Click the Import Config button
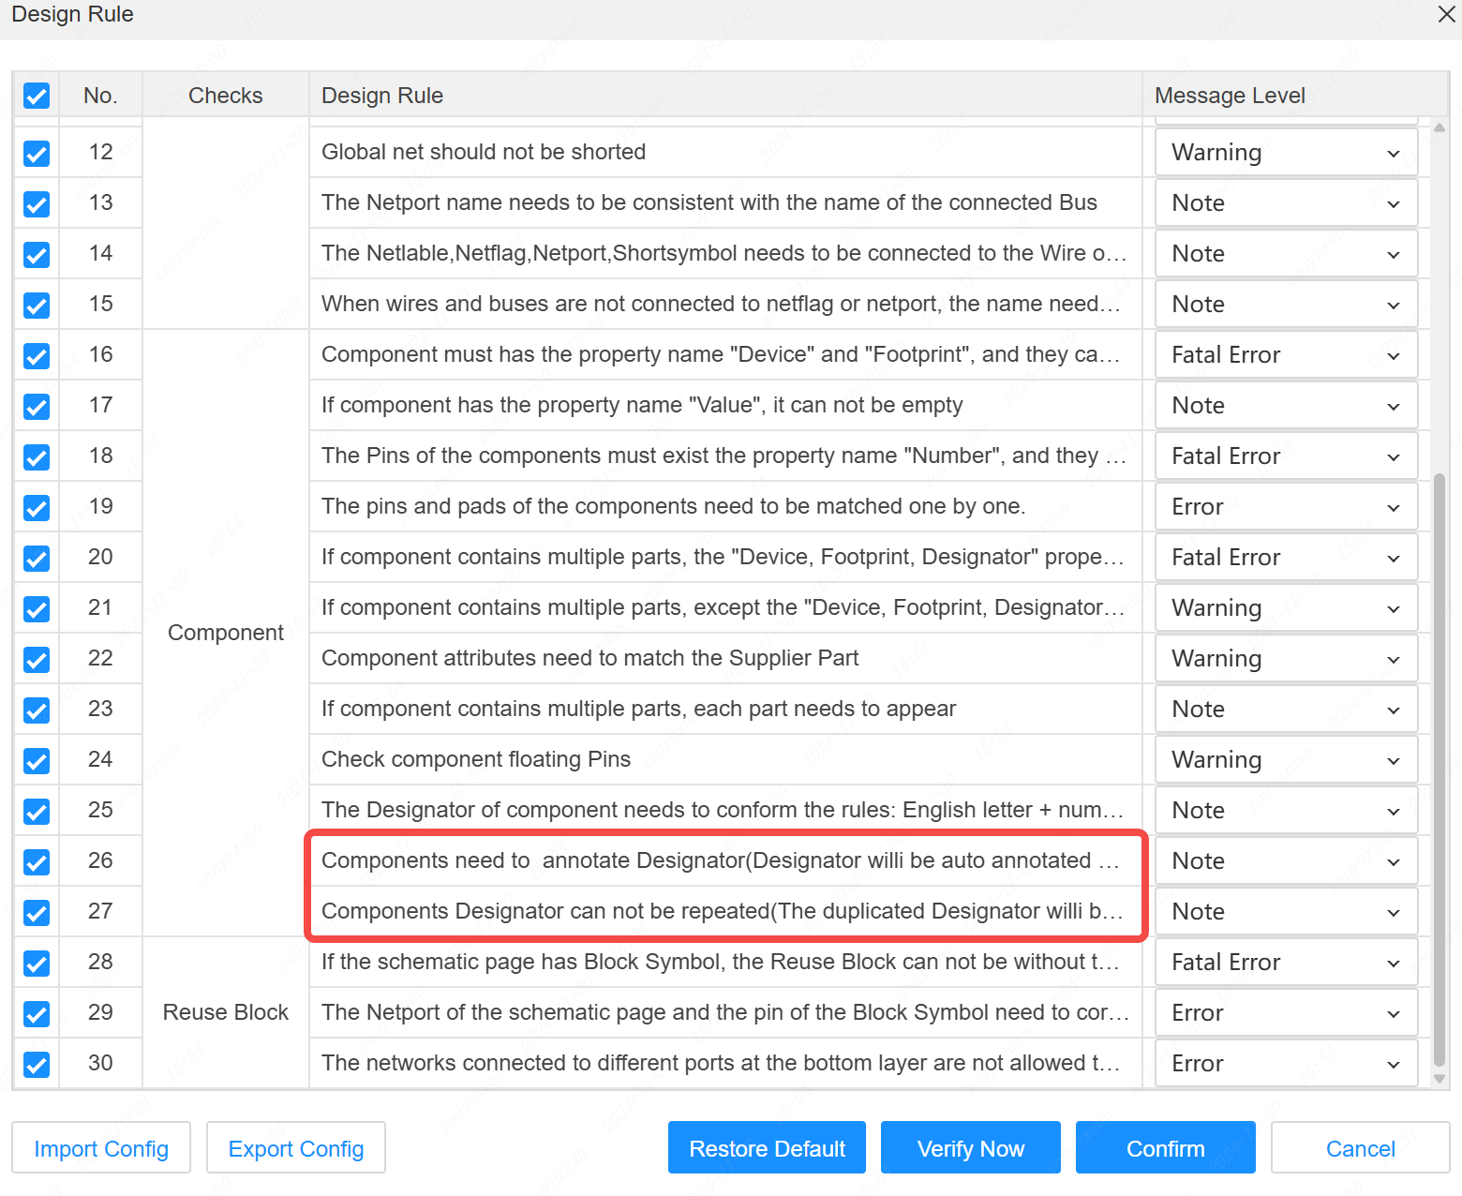Viewport: 1462px width, 1196px height. [x=101, y=1148]
